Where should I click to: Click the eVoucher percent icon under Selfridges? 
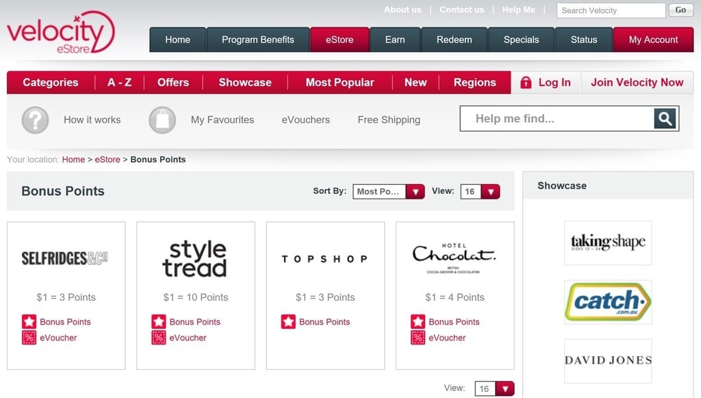tap(29, 338)
